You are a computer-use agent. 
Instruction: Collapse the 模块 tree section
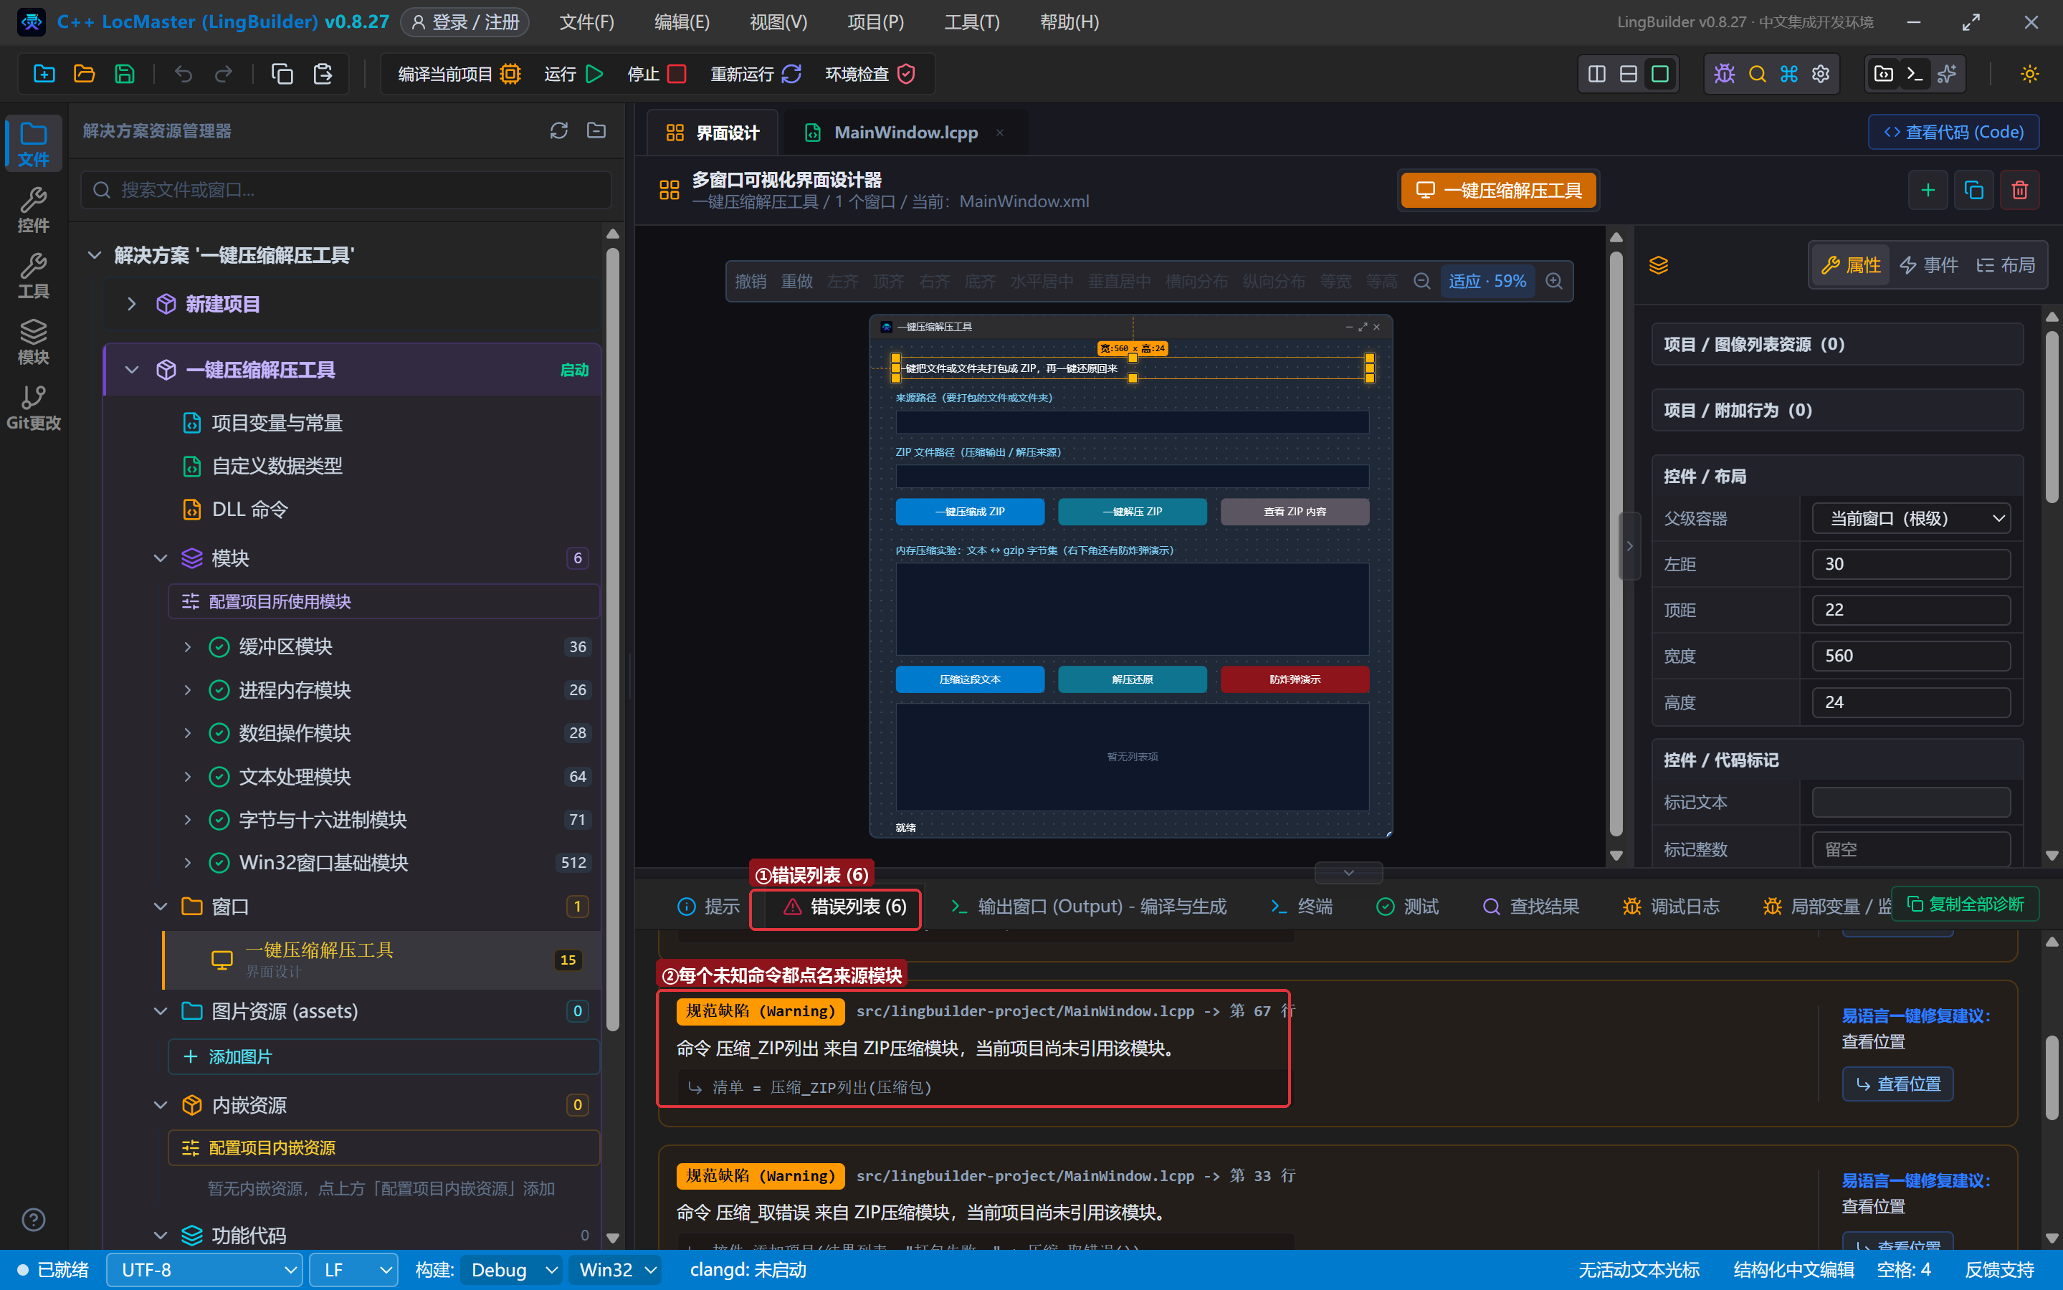161,558
